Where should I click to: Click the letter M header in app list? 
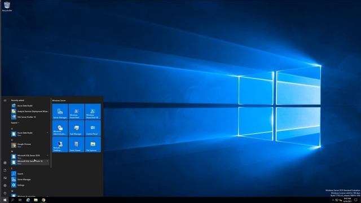12,152
